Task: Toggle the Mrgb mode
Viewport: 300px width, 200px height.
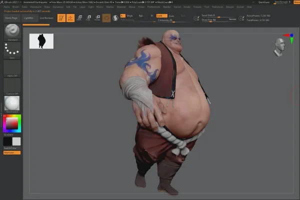Action: [x=129, y=15]
